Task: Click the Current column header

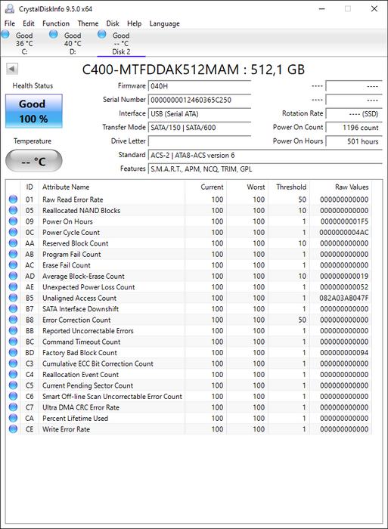Action: coord(206,187)
